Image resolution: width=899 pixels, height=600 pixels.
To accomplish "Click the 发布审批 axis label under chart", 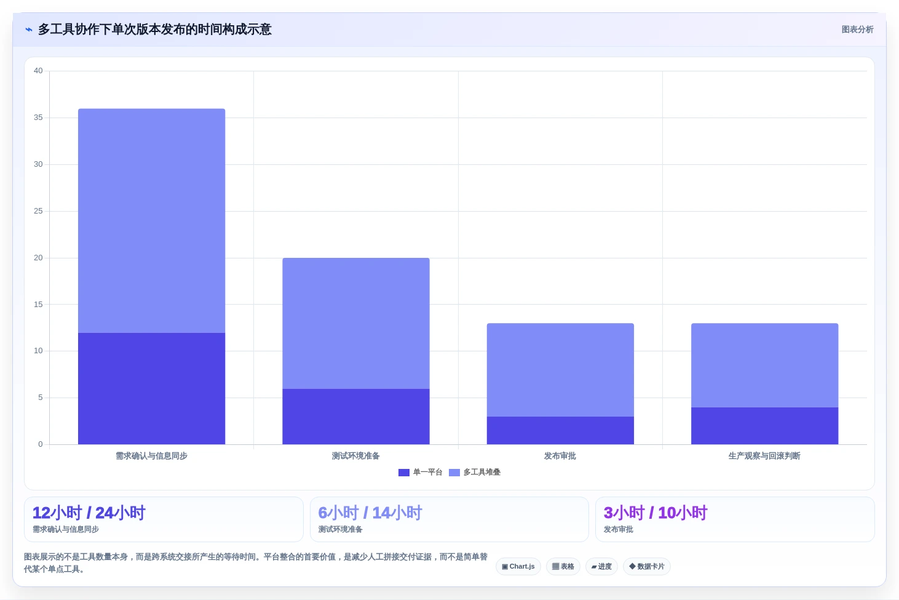I will tap(560, 456).
